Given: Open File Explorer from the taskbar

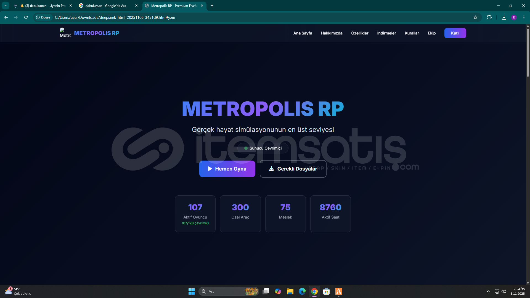Looking at the screenshot, I should (290, 291).
